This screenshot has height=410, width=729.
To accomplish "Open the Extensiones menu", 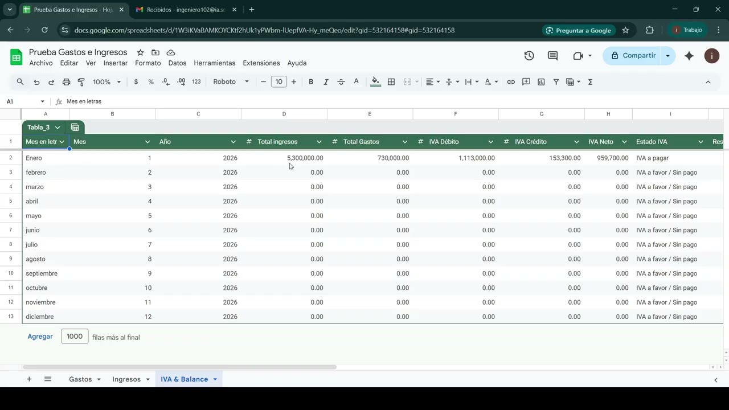I will [261, 63].
